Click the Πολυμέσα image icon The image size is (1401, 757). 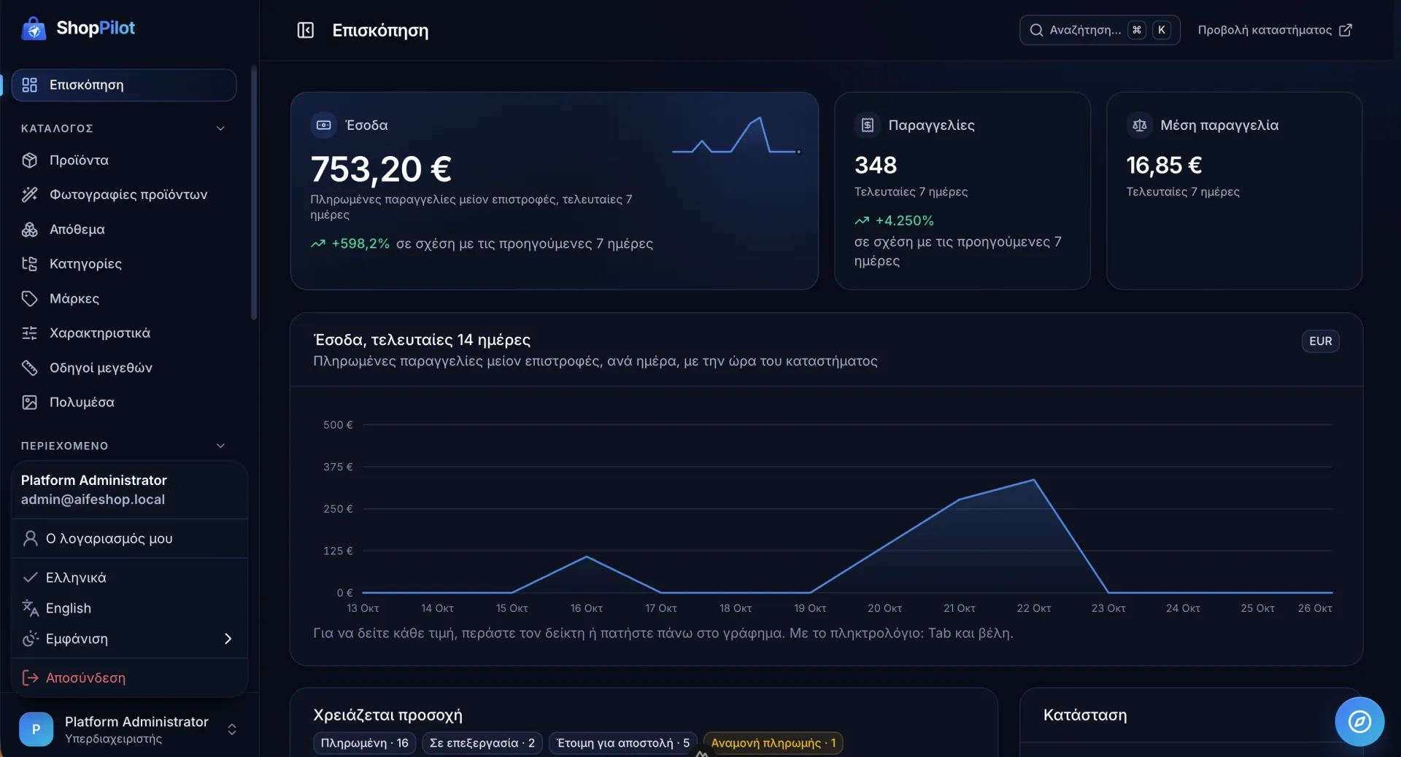tap(29, 403)
